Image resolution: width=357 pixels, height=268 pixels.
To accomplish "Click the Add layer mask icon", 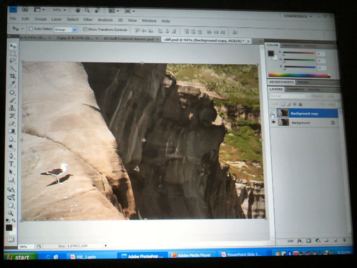I will click(308, 241).
